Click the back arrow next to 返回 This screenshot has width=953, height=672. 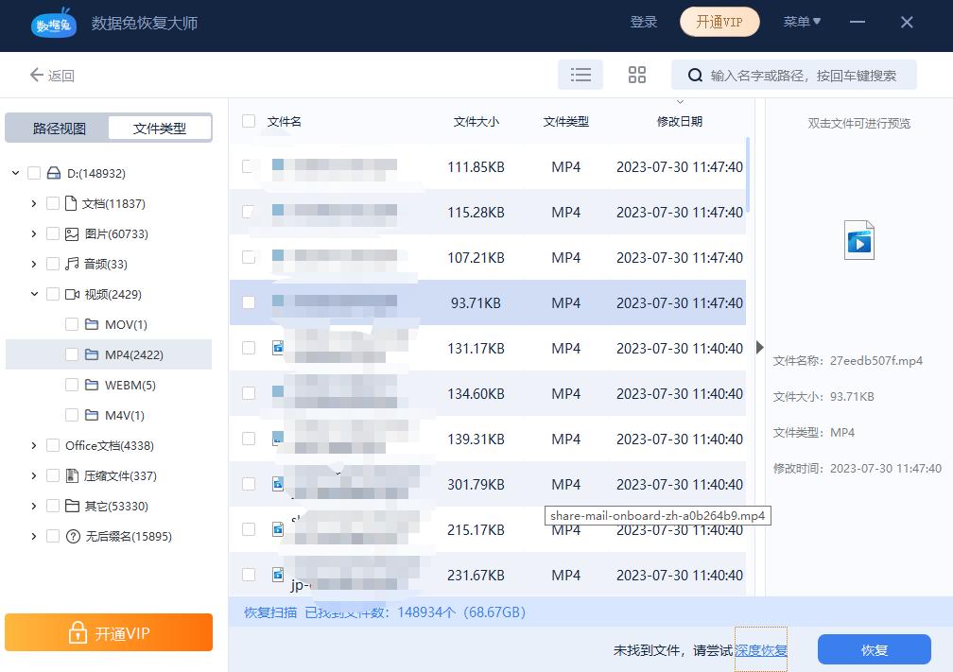click(x=36, y=76)
